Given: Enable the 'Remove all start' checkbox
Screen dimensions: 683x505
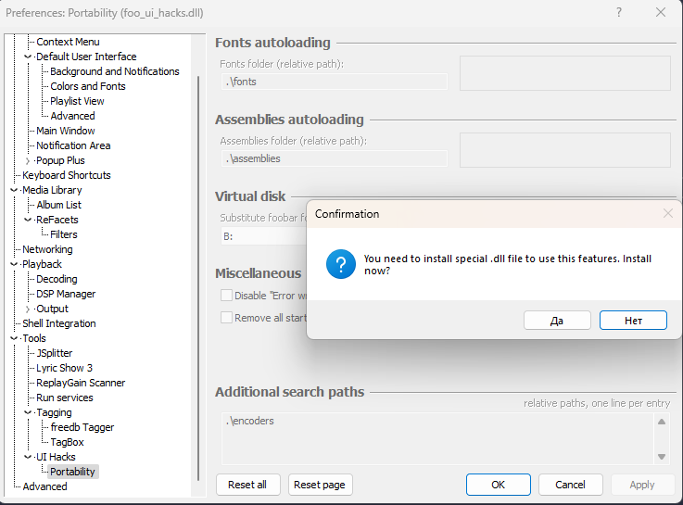Looking at the screenshot, I should click(226, 317).
